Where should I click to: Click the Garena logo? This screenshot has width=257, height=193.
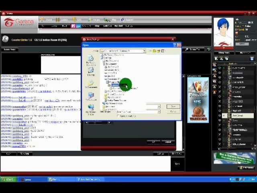pos(19,23)
